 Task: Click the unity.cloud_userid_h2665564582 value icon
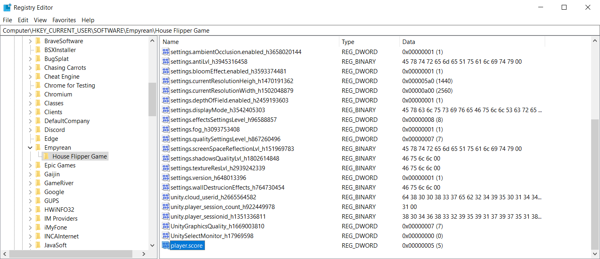pos(166,197)
